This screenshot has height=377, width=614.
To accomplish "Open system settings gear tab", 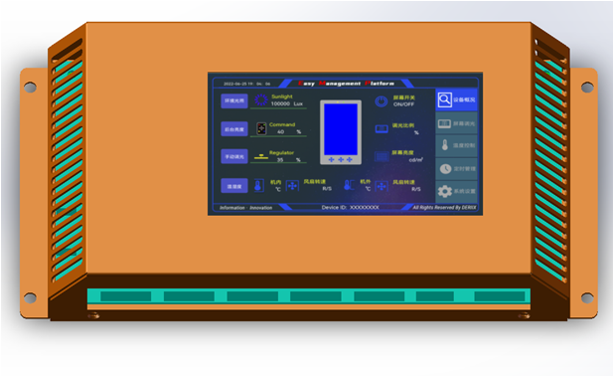I will (x=456, y=191).
